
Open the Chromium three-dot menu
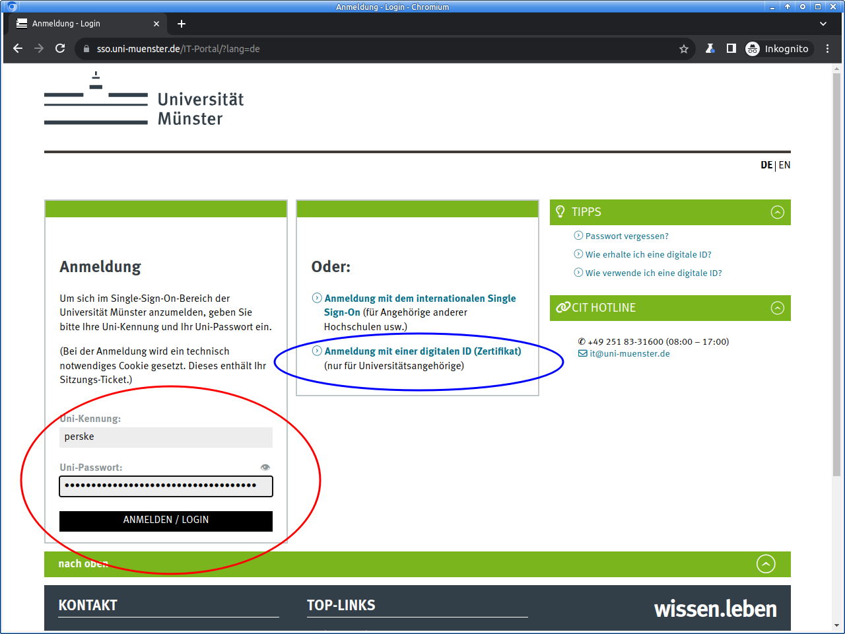coord(827,48)
